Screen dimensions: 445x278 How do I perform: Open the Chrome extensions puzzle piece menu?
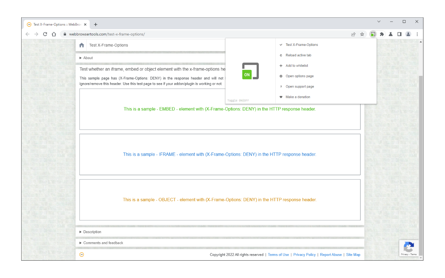click(382, 34)
